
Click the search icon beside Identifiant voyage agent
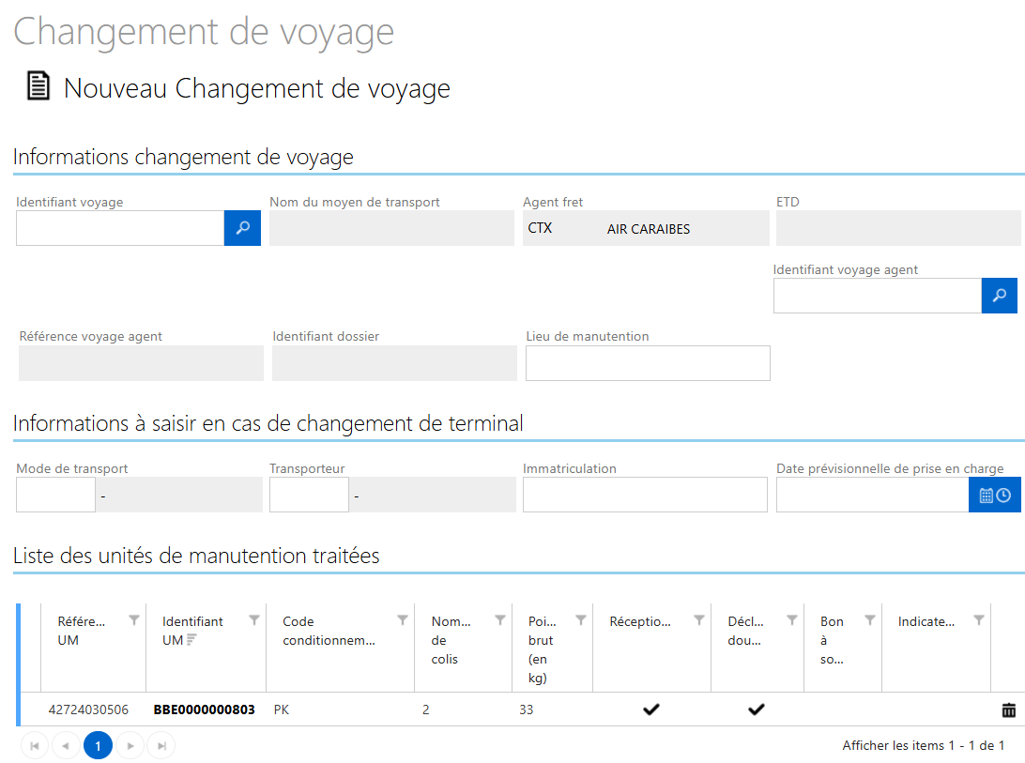pos(999,296)
